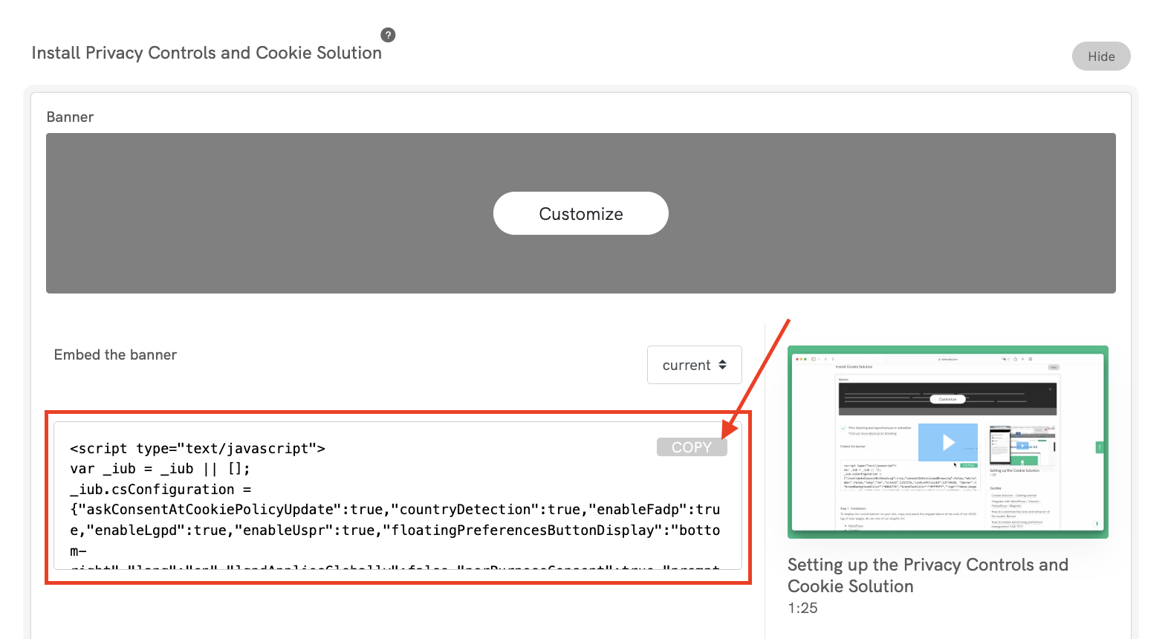Click the 1:25 video duration text
Screen dimensions: 1165x639
pyautogui.click(x=802, y=608)
